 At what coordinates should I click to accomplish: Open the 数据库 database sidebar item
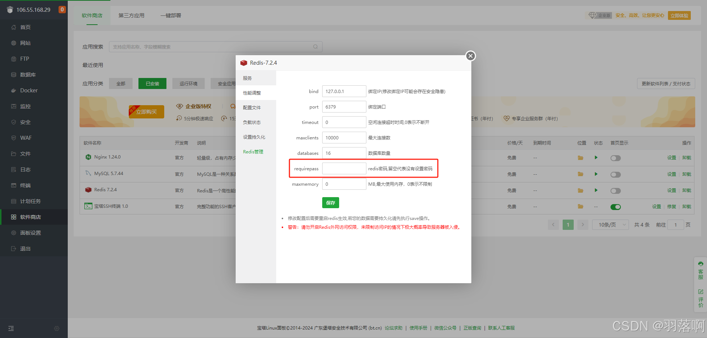pos(34,75)
